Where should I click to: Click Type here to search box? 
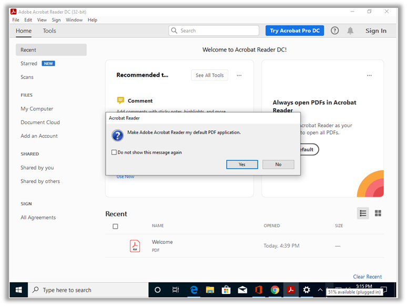88,290
